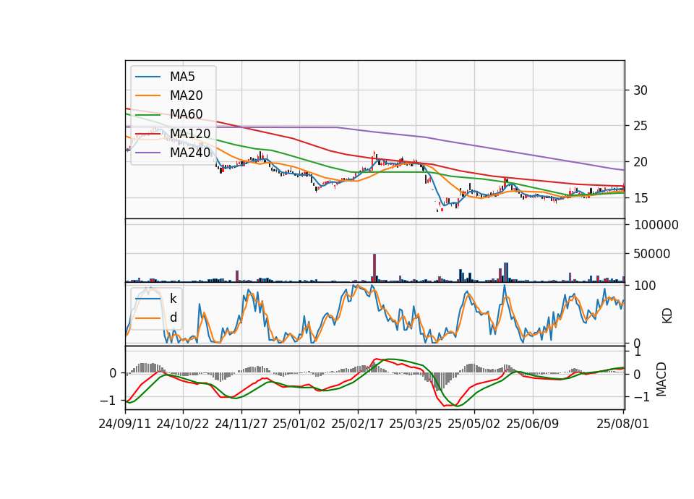Screen dimensions: 694x499
Task: Click the 24/09/11 date label
Action: (x=125, y=424)
